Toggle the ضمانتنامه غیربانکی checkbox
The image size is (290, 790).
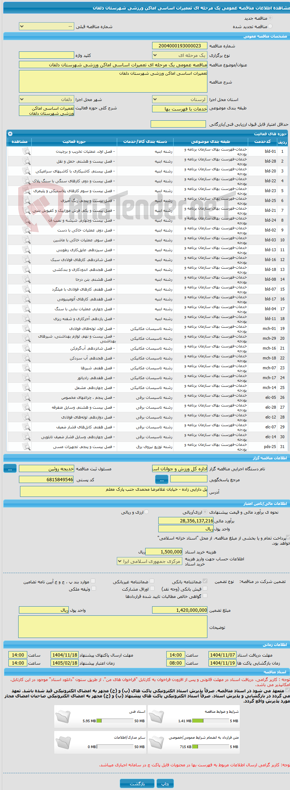pos(152,581)
